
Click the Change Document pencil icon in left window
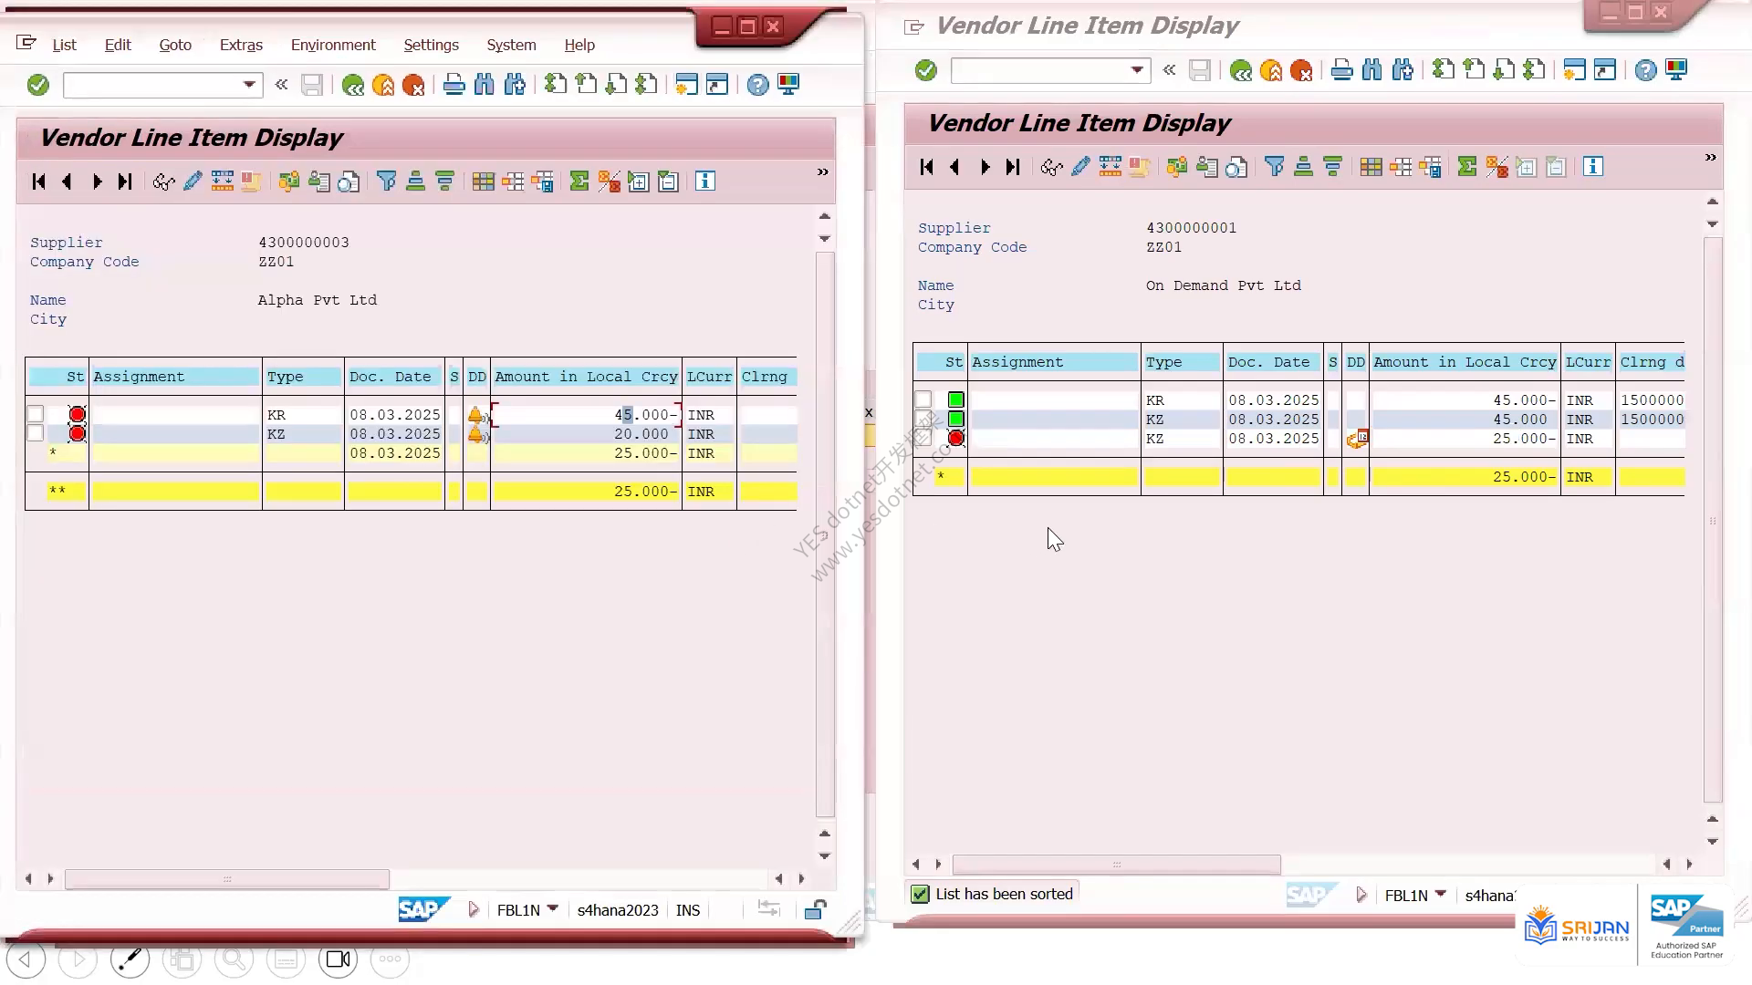point(193,181)
